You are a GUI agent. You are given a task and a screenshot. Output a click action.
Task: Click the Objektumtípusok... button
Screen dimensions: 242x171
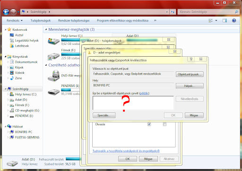pos(190,74)
